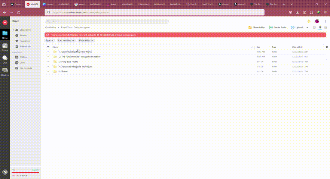Click the red storage usage bar
330x179 pixels.
click(x=25, y=173)
